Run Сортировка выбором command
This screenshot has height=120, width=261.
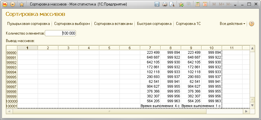[x=72, y=24]
